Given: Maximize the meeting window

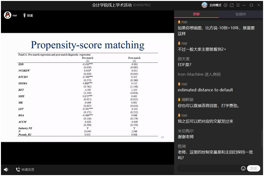Looking at the screenshot, I should (251, 5).
